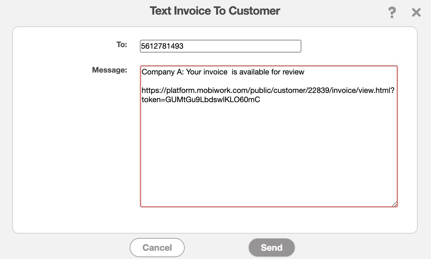Click the platform.mobiwork.com URL line in the message
431x259 pixels.
(x=222, y=90)
